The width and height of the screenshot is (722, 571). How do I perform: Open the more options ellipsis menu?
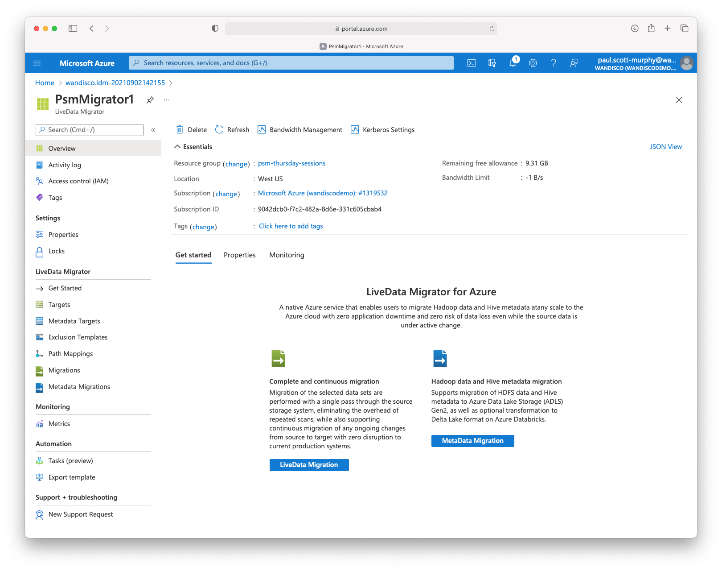(x=167, y=100)
